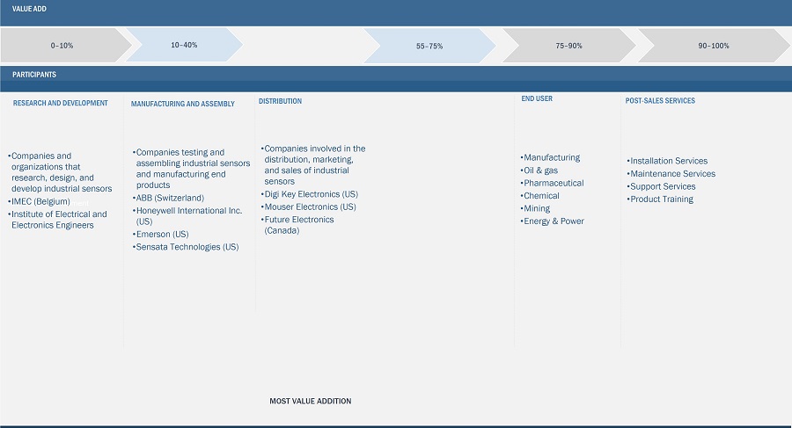This screenshot has height=428, width=792.
Task: Open the Post-Sales Services column heading
Action: coord(660,101)
